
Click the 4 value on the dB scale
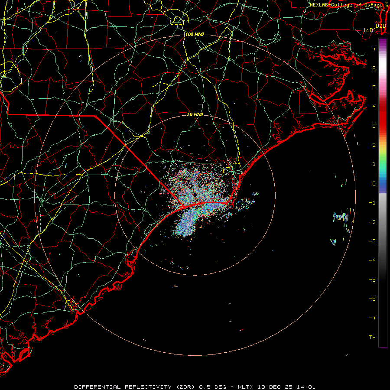click(374, 107)
